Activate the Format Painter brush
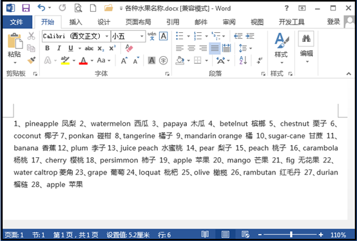This screenshot has width=357, height=241. click(31, 61)
